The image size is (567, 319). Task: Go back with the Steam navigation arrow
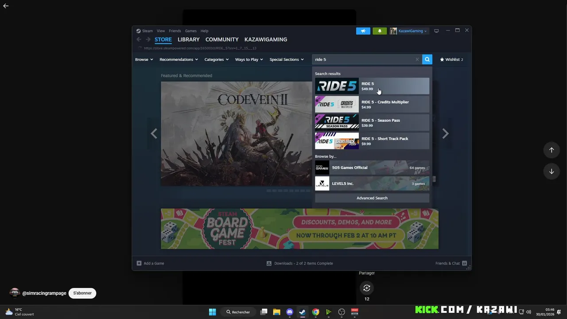tap(139, 39)
